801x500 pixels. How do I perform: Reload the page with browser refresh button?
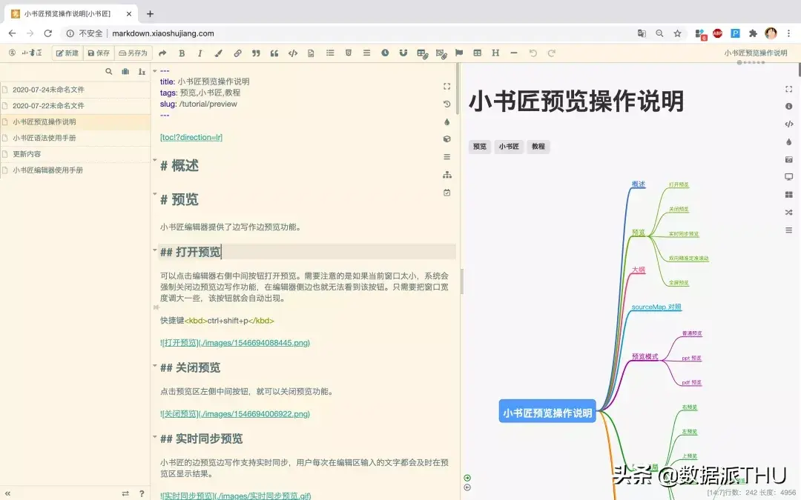(x=48, y=33)
